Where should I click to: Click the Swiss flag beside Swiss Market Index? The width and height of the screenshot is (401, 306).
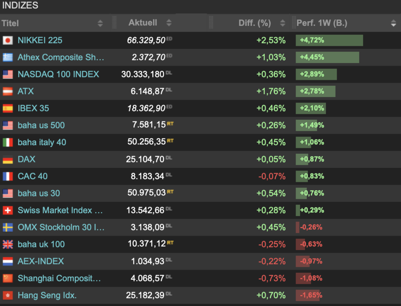tap(8, 210)
